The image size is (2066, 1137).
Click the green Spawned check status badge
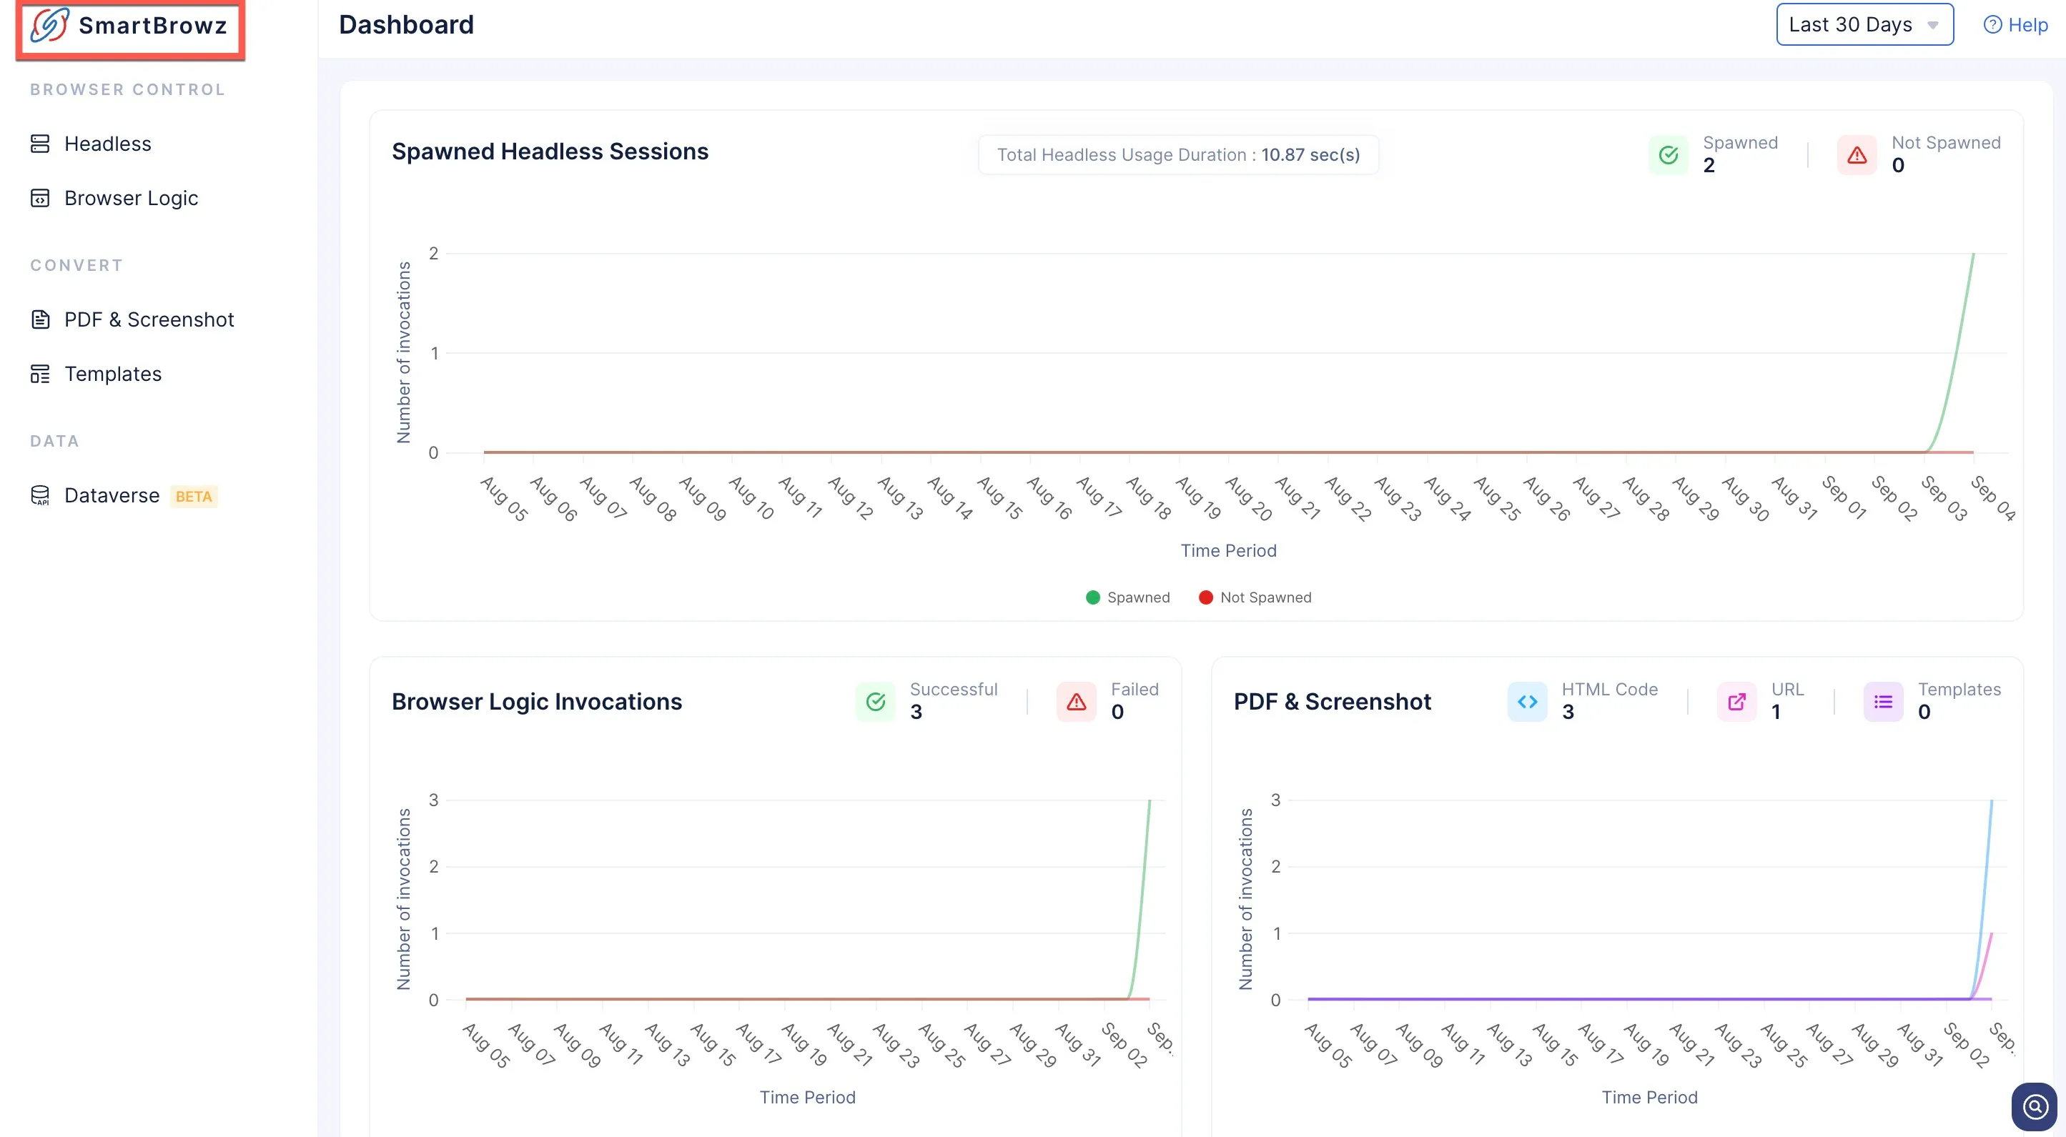pos(1669,155)
